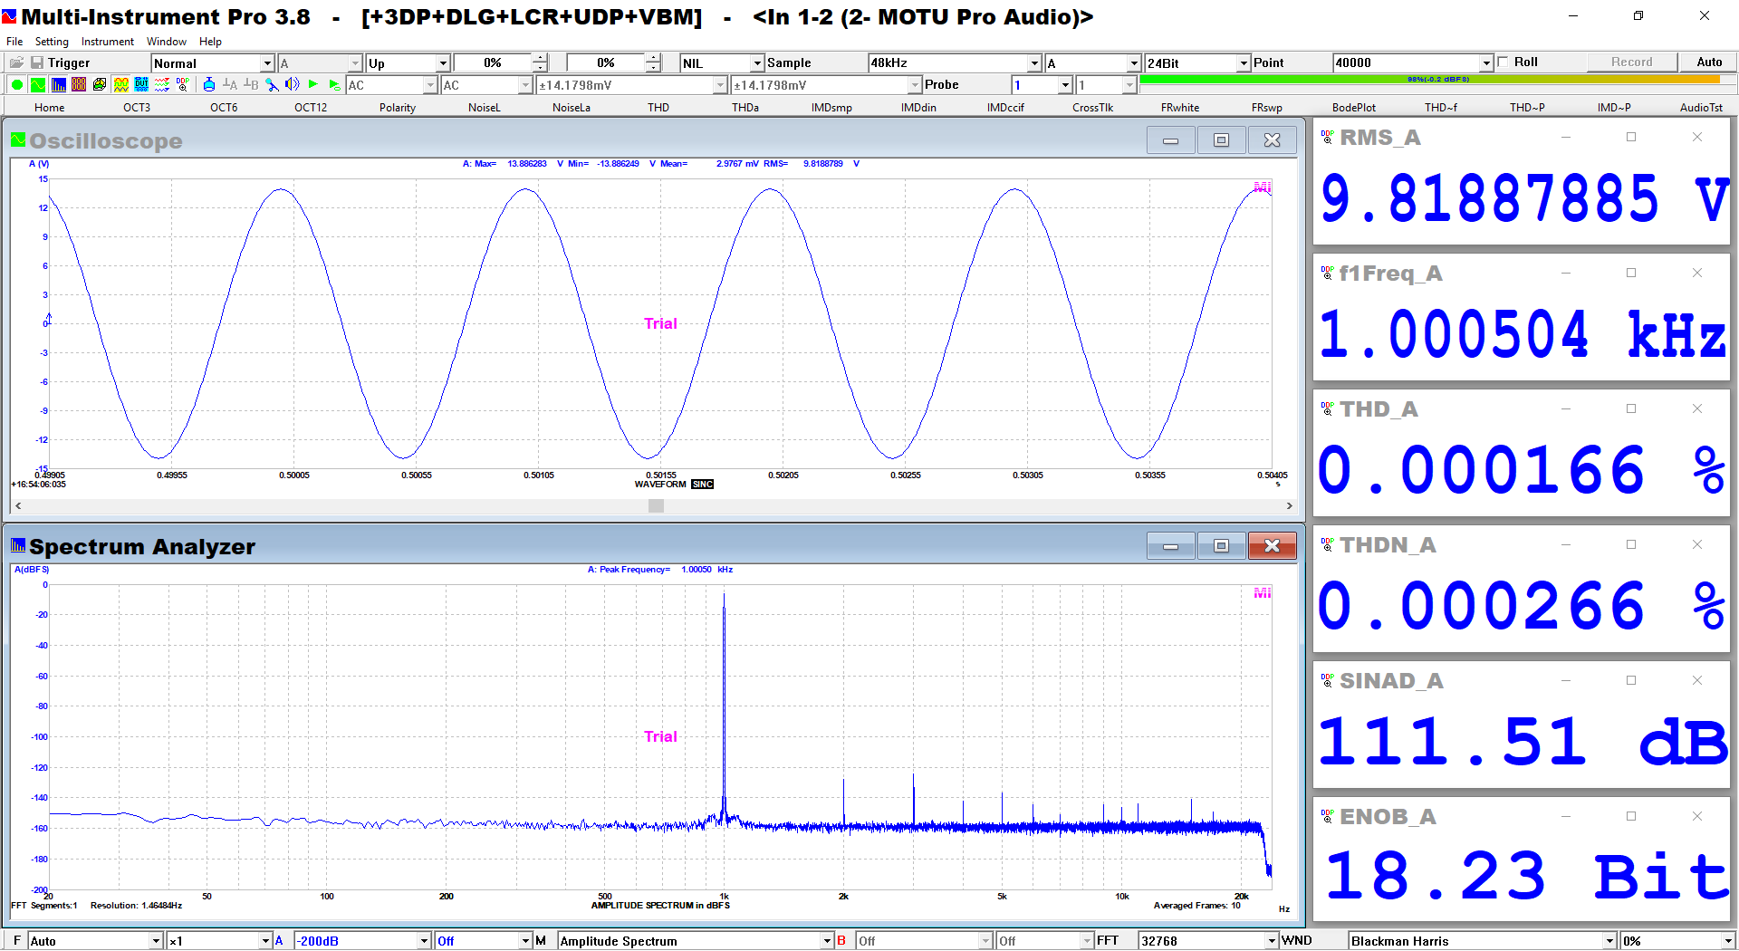
Task: Open the File menu
Action: pyautogui.click(x=14, y=42)
